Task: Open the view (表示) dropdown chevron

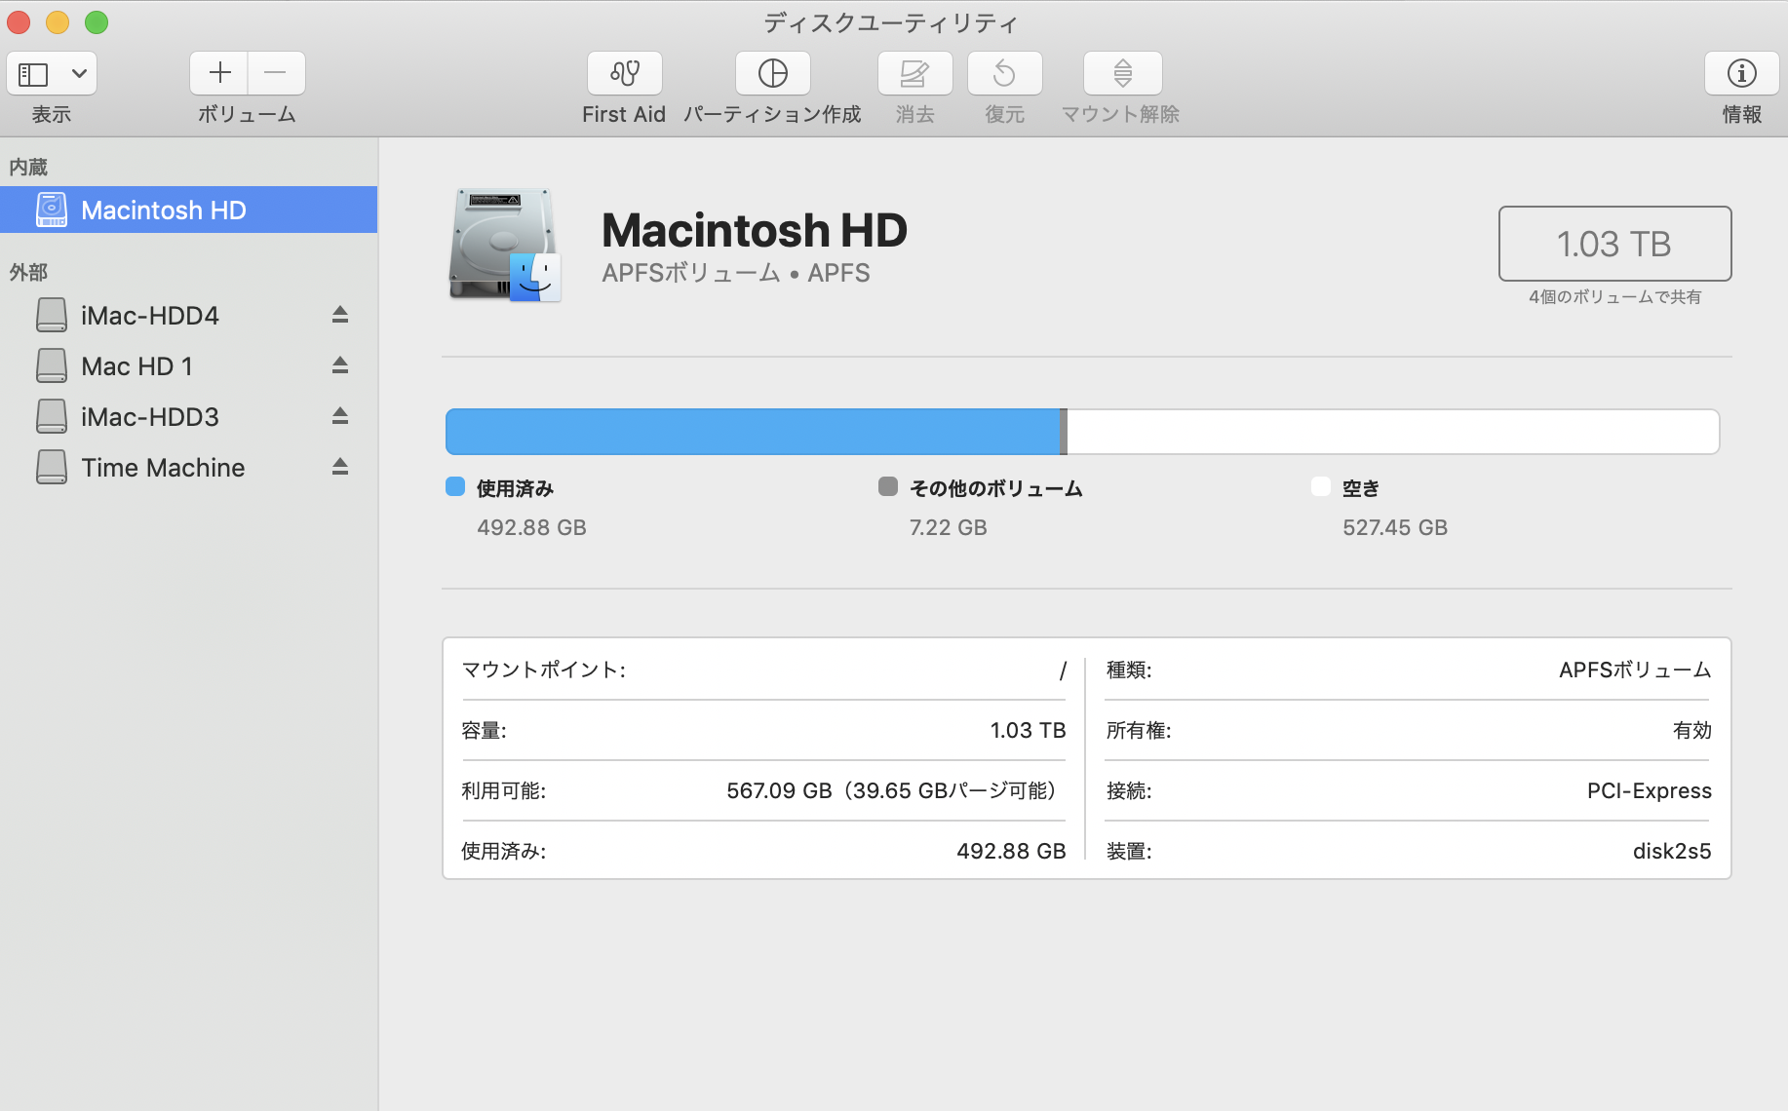Action: click(79, 74)
